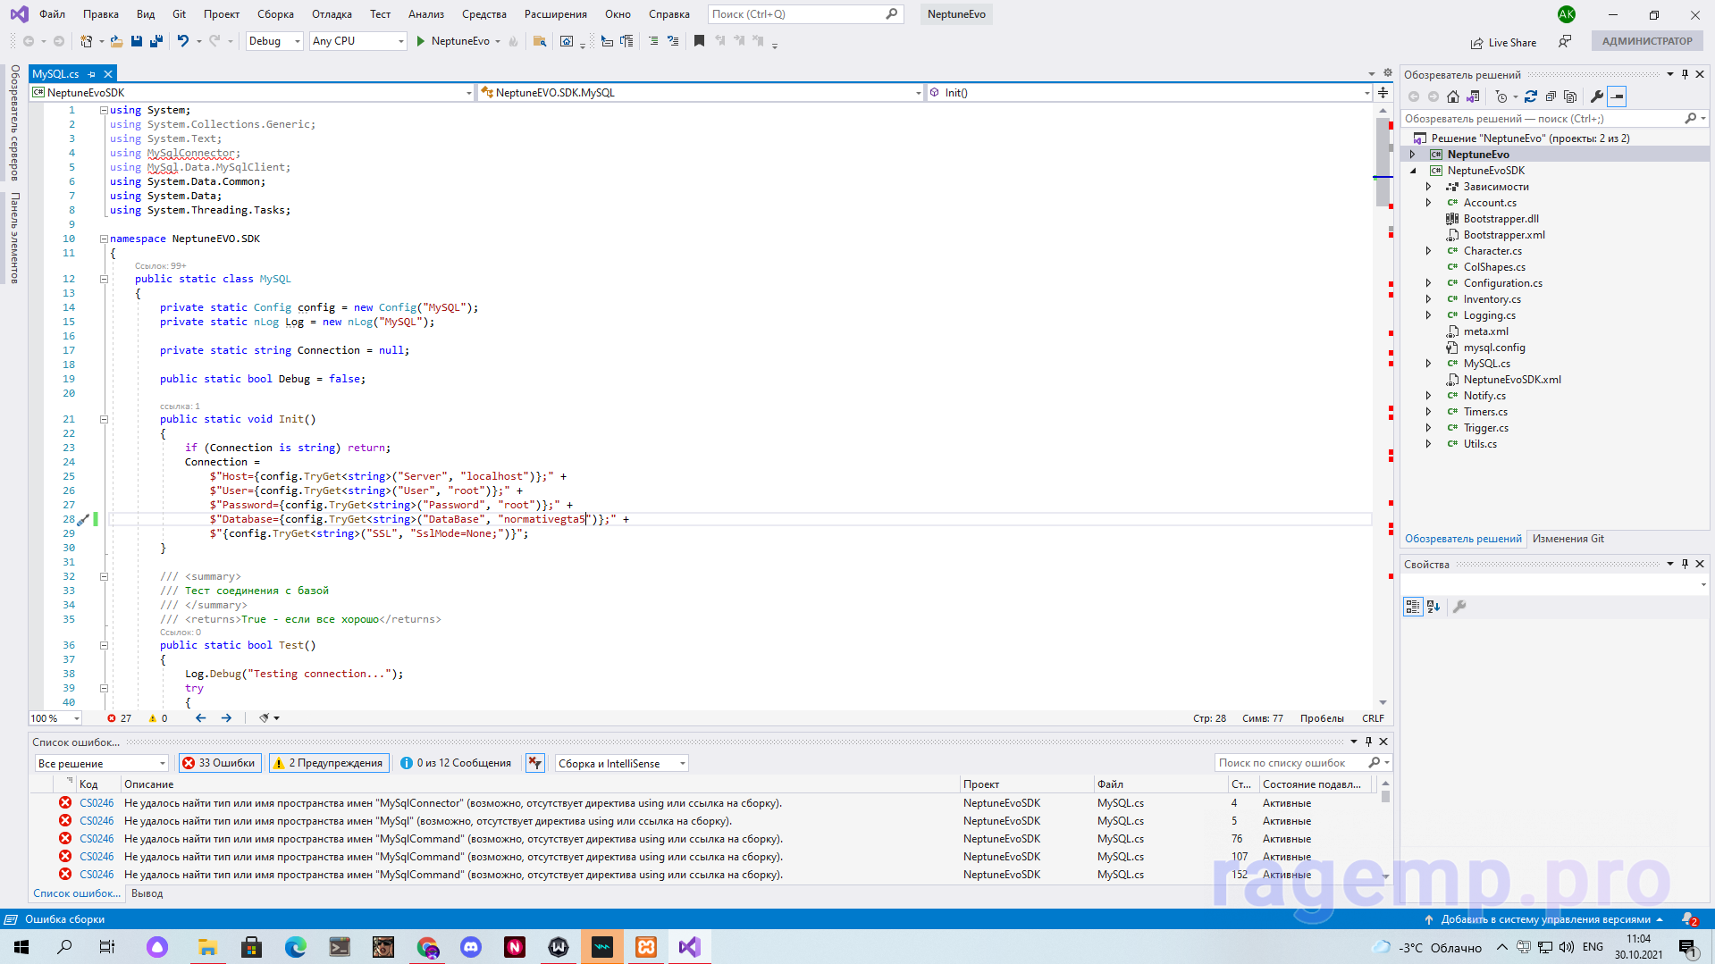Viewport: 1715px width, 964px height.
Task: Open error code CS0246 link in first row
Action: pyautogui.click(x=97, y=803)
